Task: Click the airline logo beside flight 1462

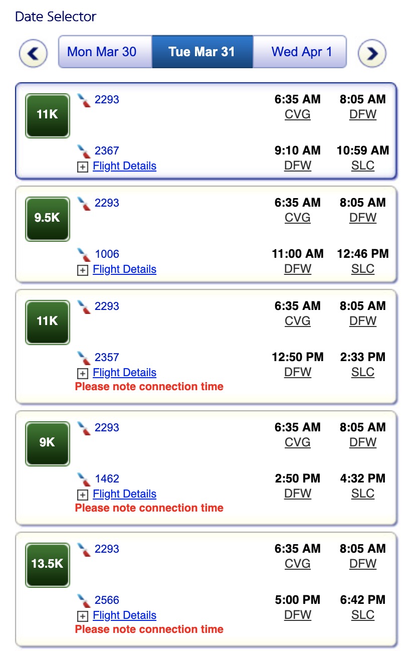Action: pyautogui.click(x=84, y=478)
